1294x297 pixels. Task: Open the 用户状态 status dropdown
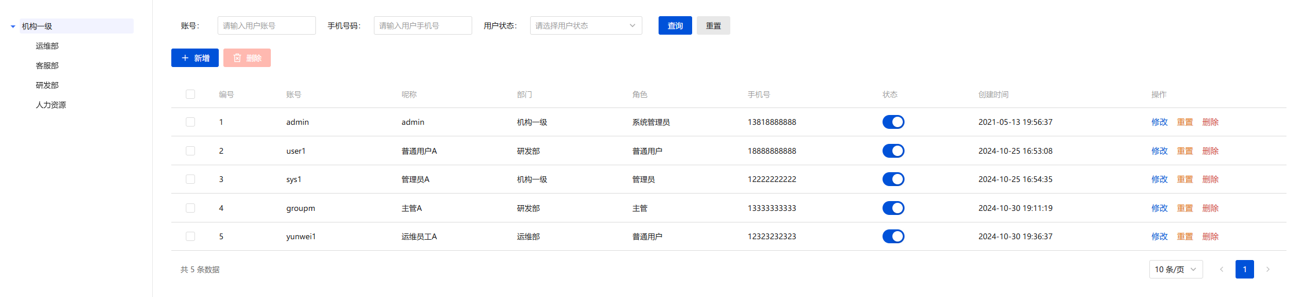click(586, 25)
